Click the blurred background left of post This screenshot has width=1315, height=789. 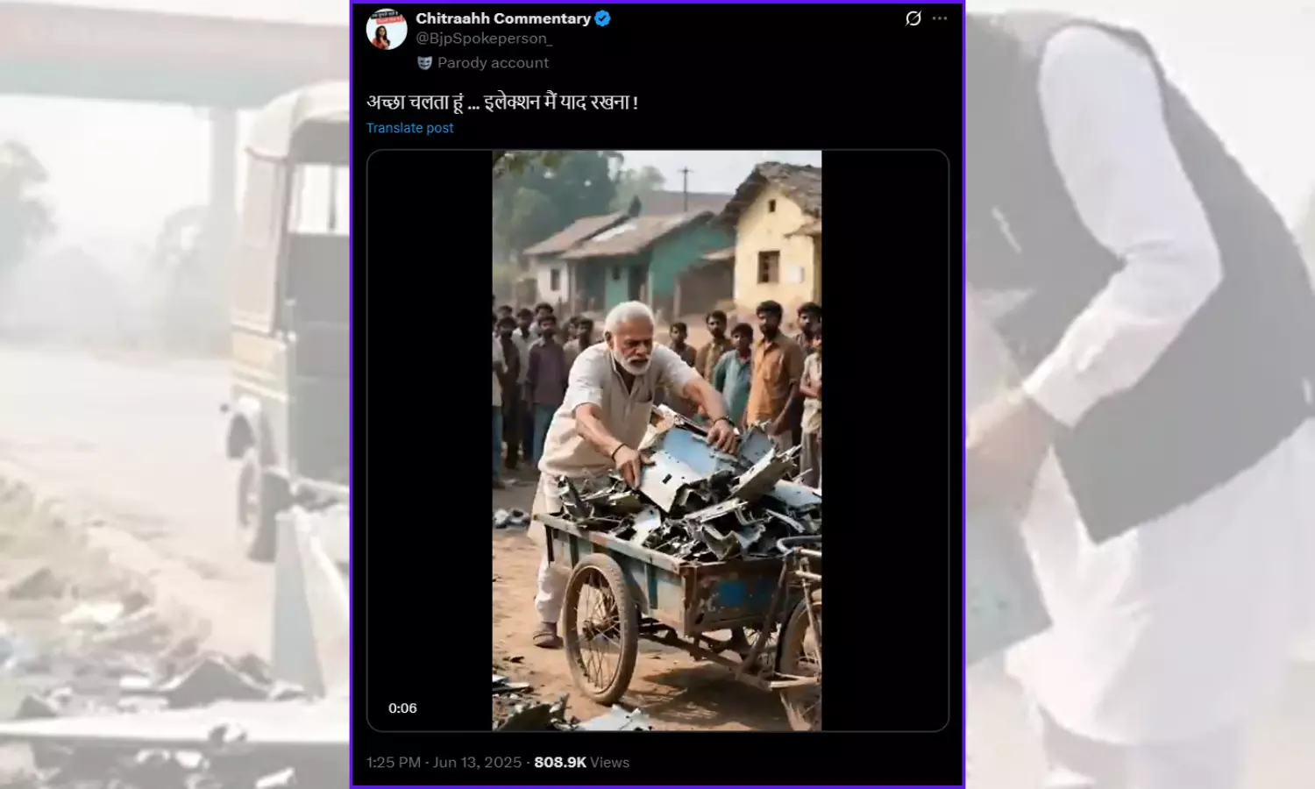click(174, 394)
